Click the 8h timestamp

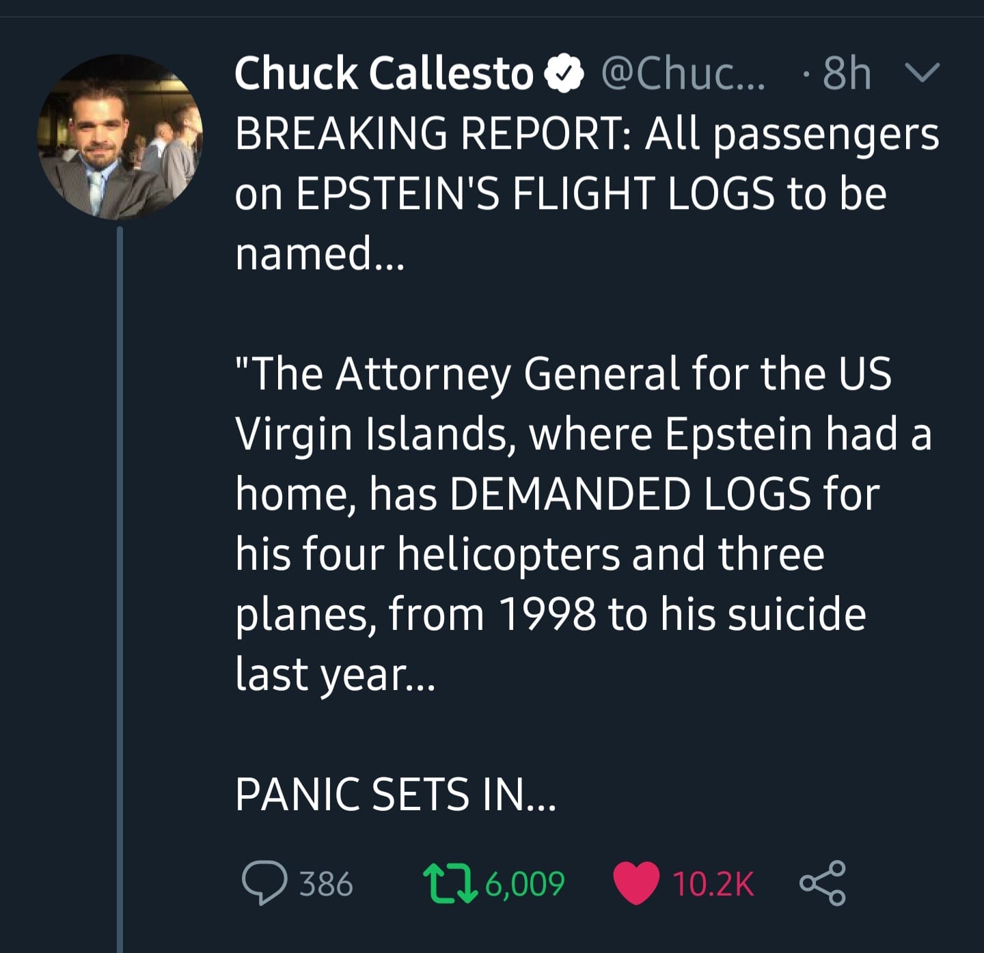pyautogui.click(x=847, y=74)
